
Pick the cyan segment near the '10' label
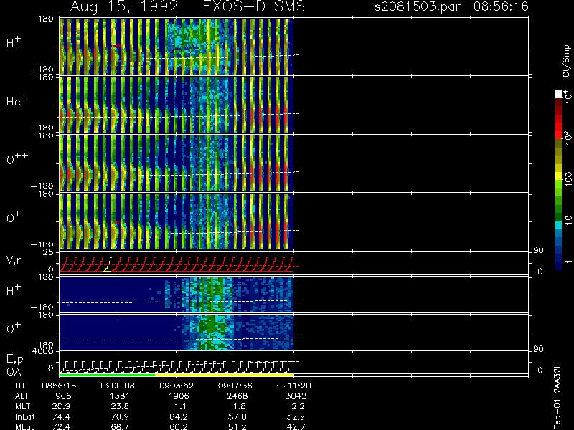[x=559, y=226]
